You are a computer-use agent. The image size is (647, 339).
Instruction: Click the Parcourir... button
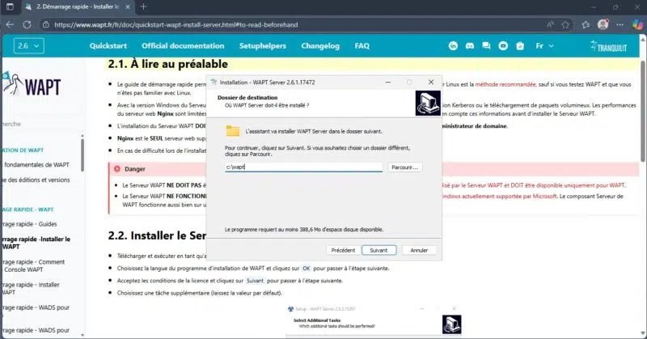[x=405, y=167]
